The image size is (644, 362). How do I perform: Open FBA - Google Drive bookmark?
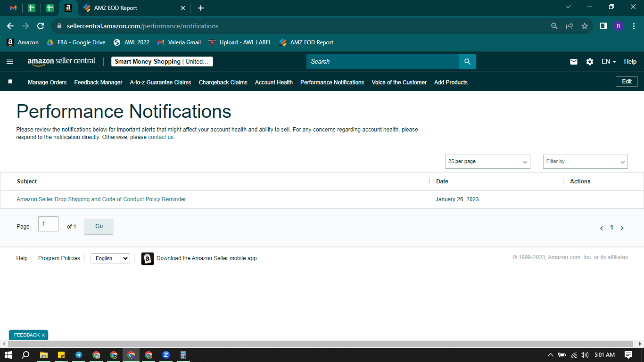pyautogui.click(x=76, y=42)
